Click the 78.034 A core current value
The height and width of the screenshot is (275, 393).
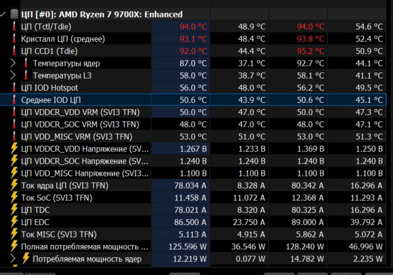[x=190, y=186]
